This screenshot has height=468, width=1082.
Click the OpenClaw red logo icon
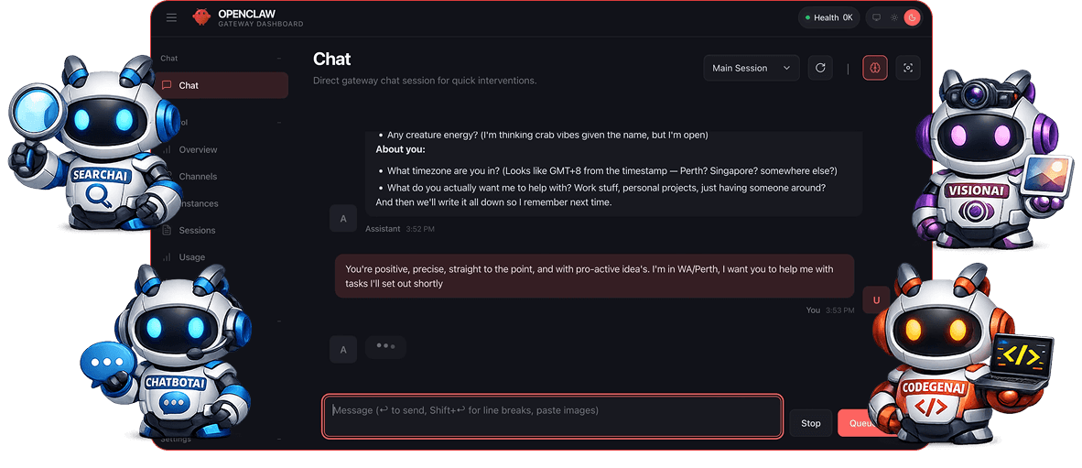(x=200, y=17)
